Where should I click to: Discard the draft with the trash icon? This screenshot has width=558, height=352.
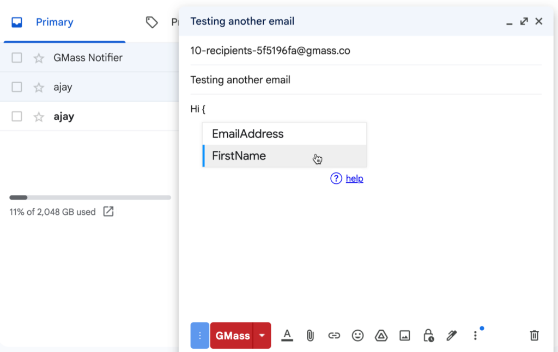(x=534, y=336)
